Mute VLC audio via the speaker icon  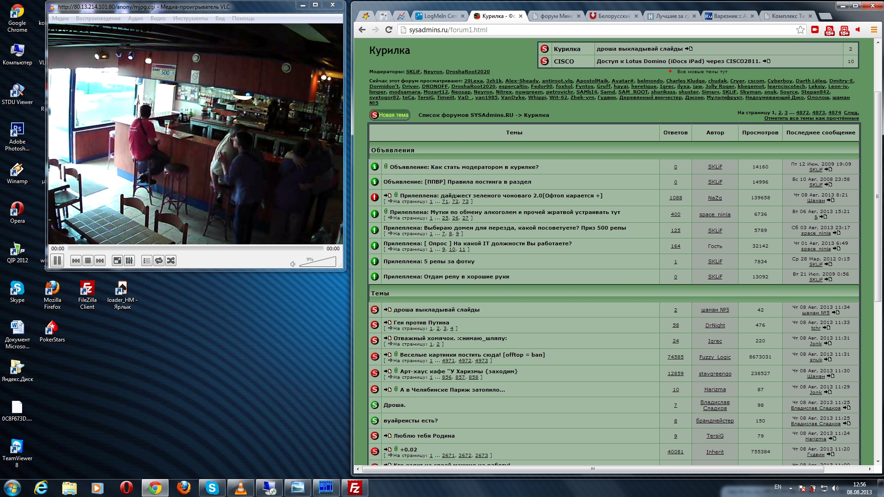pyautogui.click(x=292, y=264)
